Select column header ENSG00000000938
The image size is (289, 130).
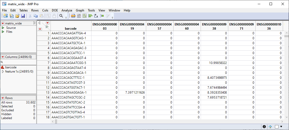pyautogui.click(x=214, y=26)
